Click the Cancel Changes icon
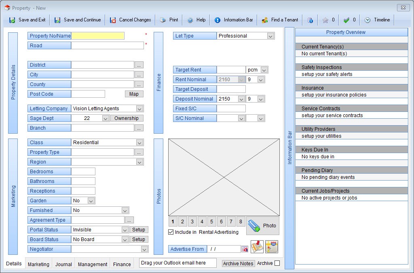The height and width of the screenshot is (273, 414). pos(113,20)
